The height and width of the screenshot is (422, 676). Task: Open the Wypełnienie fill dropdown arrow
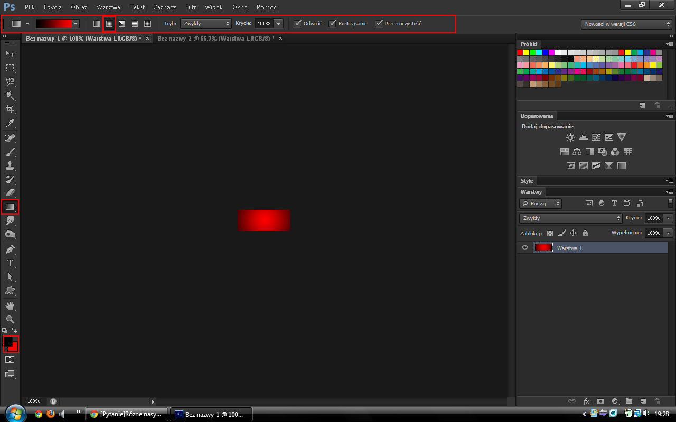pyautogui.click(x=669, y=233)
